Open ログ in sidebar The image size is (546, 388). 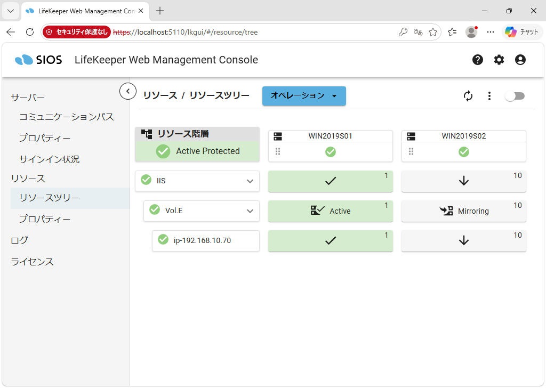point(19,240)
